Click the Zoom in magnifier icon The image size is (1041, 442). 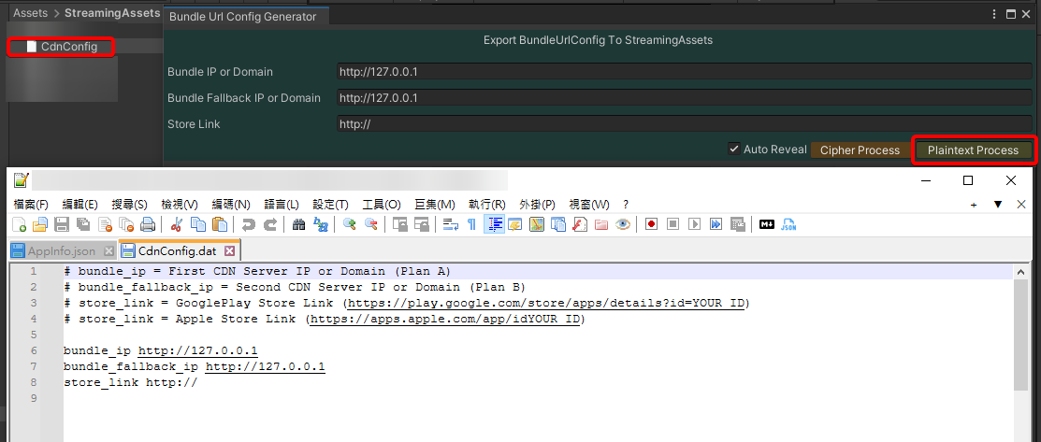tap(350, 224)
